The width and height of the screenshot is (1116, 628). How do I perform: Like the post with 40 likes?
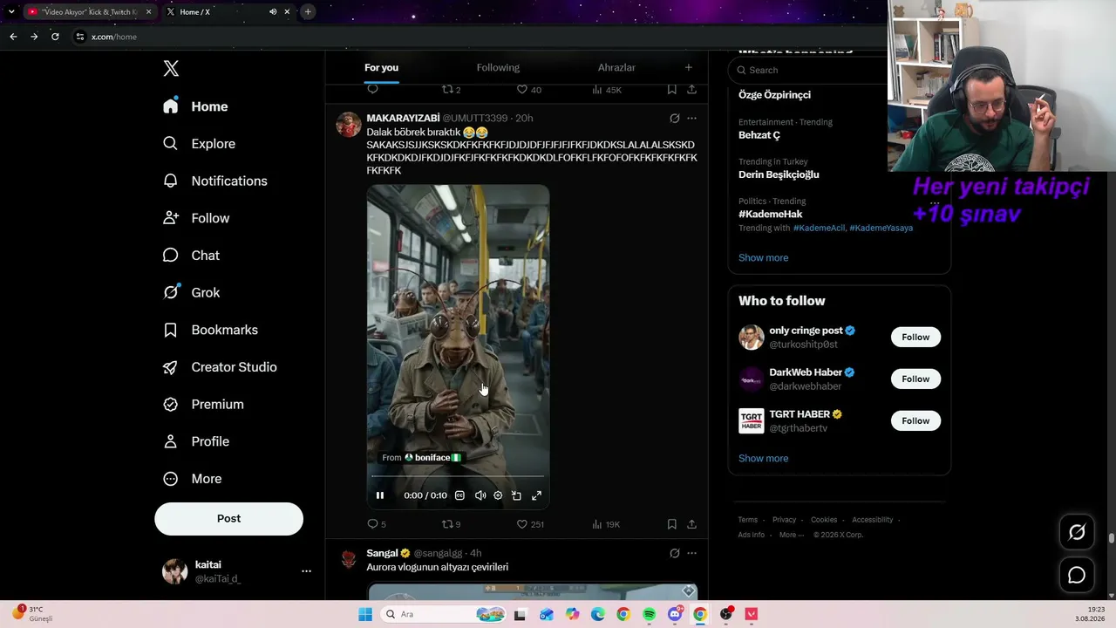pos(528,90)
